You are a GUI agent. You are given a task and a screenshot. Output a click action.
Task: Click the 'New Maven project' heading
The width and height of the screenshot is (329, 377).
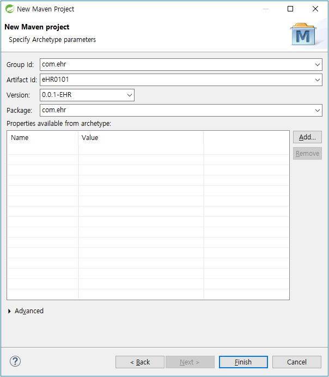pos(37,27)
